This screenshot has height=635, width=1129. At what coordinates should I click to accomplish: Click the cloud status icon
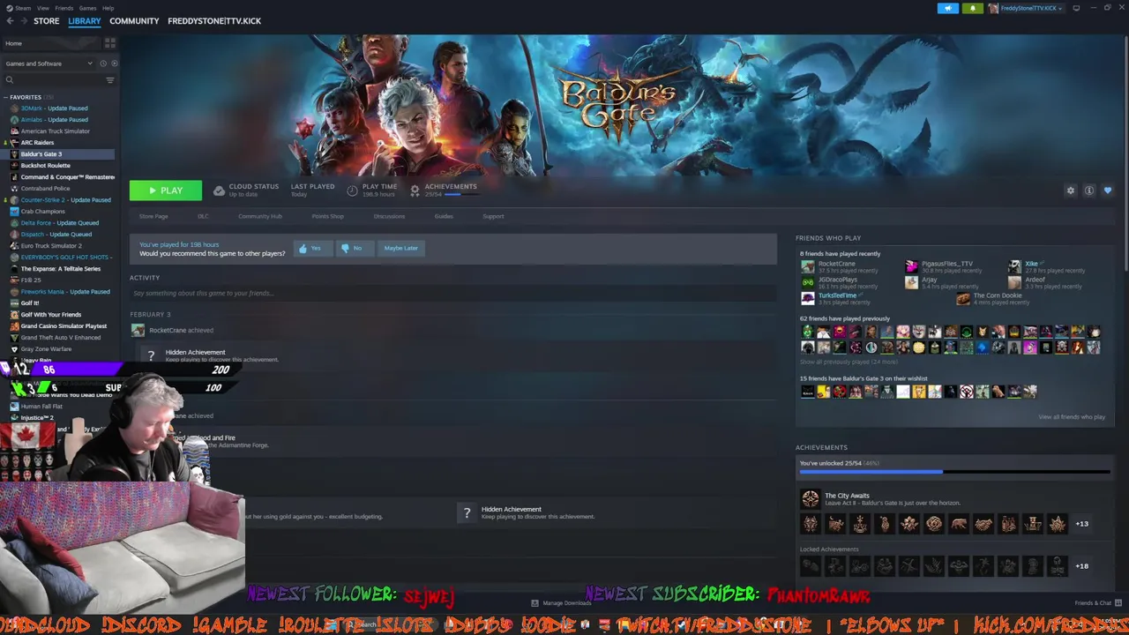pyautogui.click(x=219, y=190)
